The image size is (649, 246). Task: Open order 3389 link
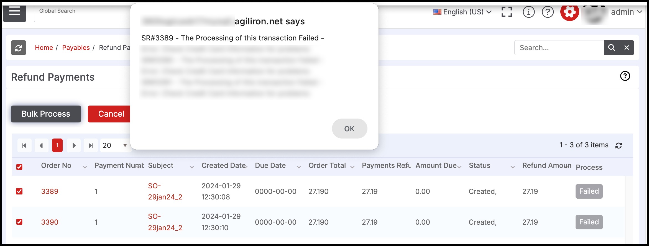coord(50,191)
